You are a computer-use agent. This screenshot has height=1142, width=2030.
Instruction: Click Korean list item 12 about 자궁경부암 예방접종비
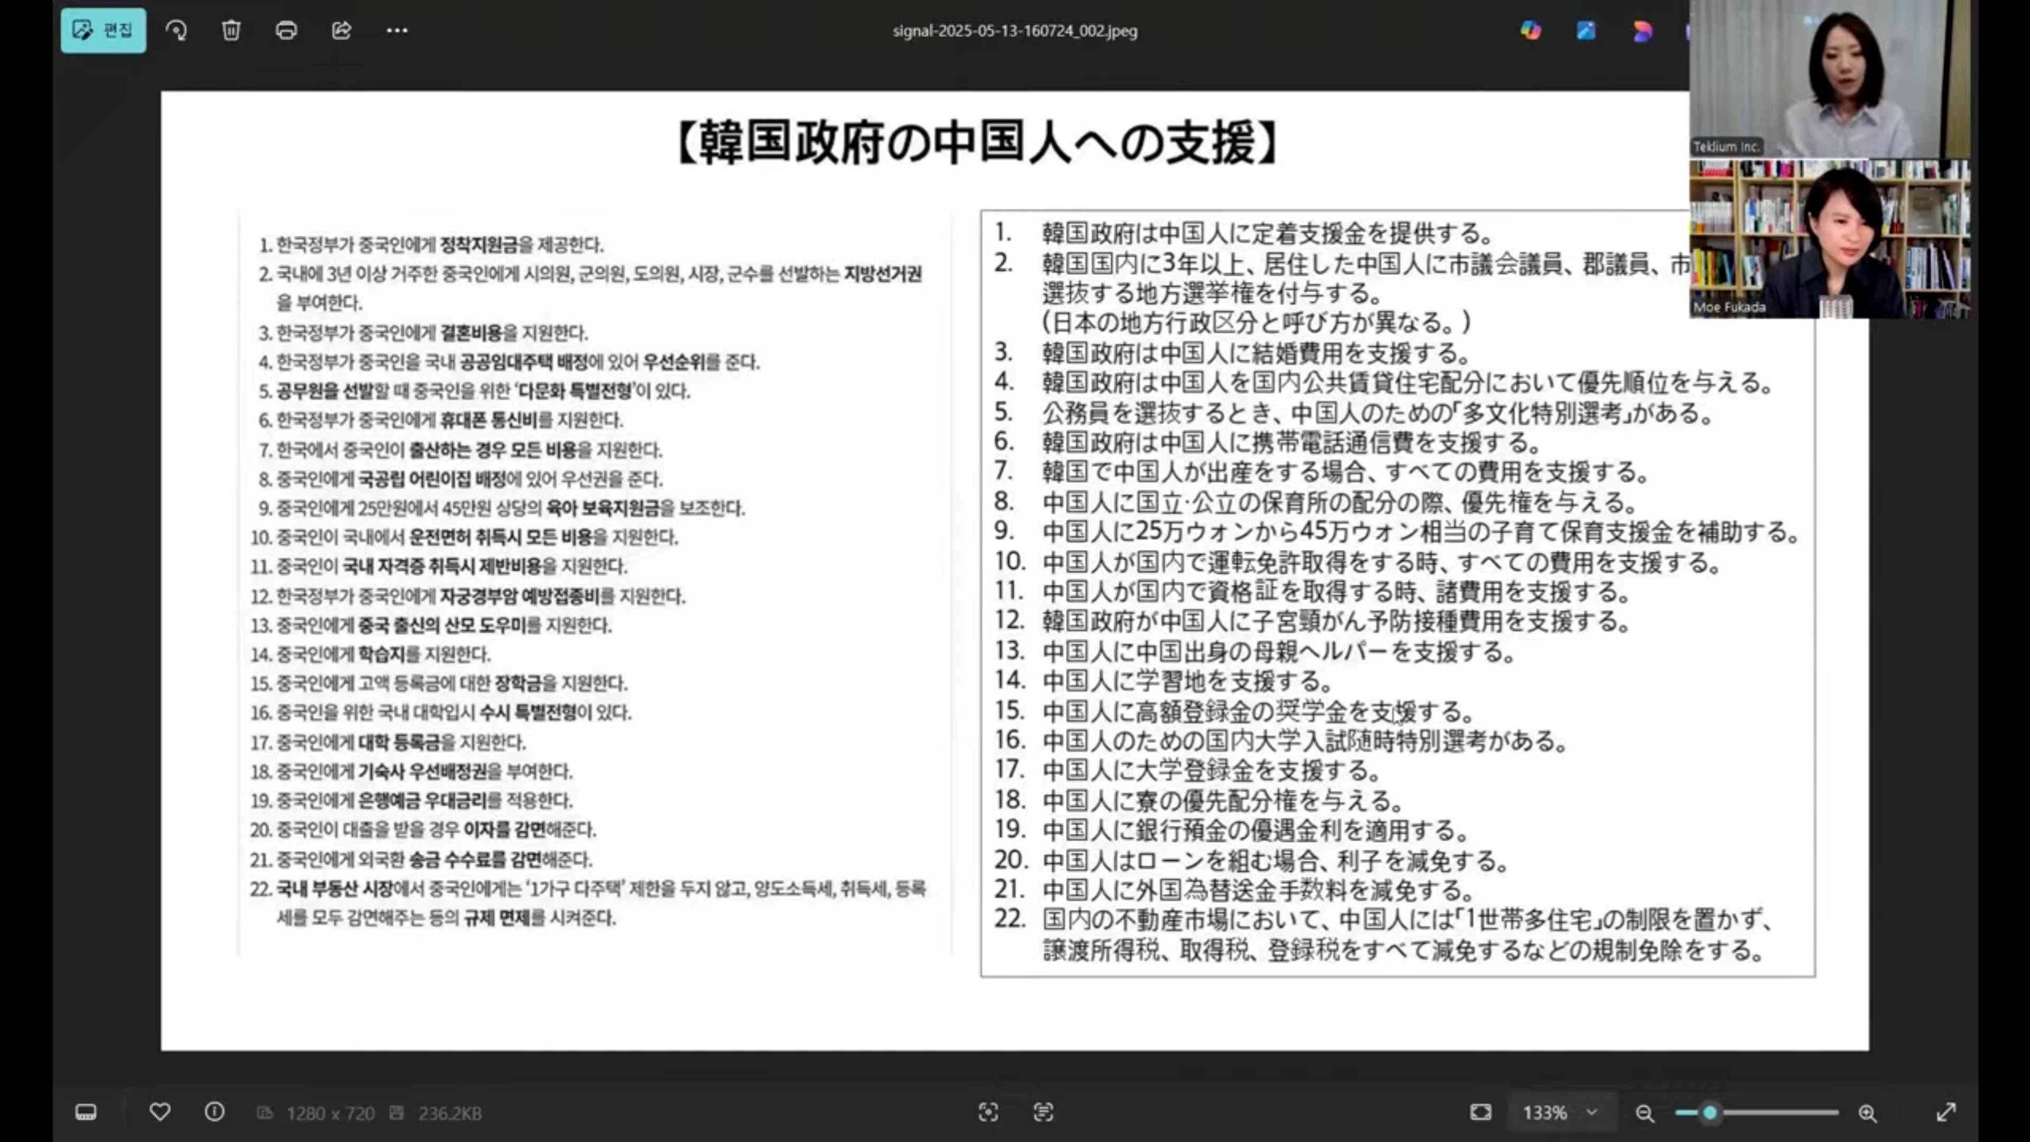point(467,596)
